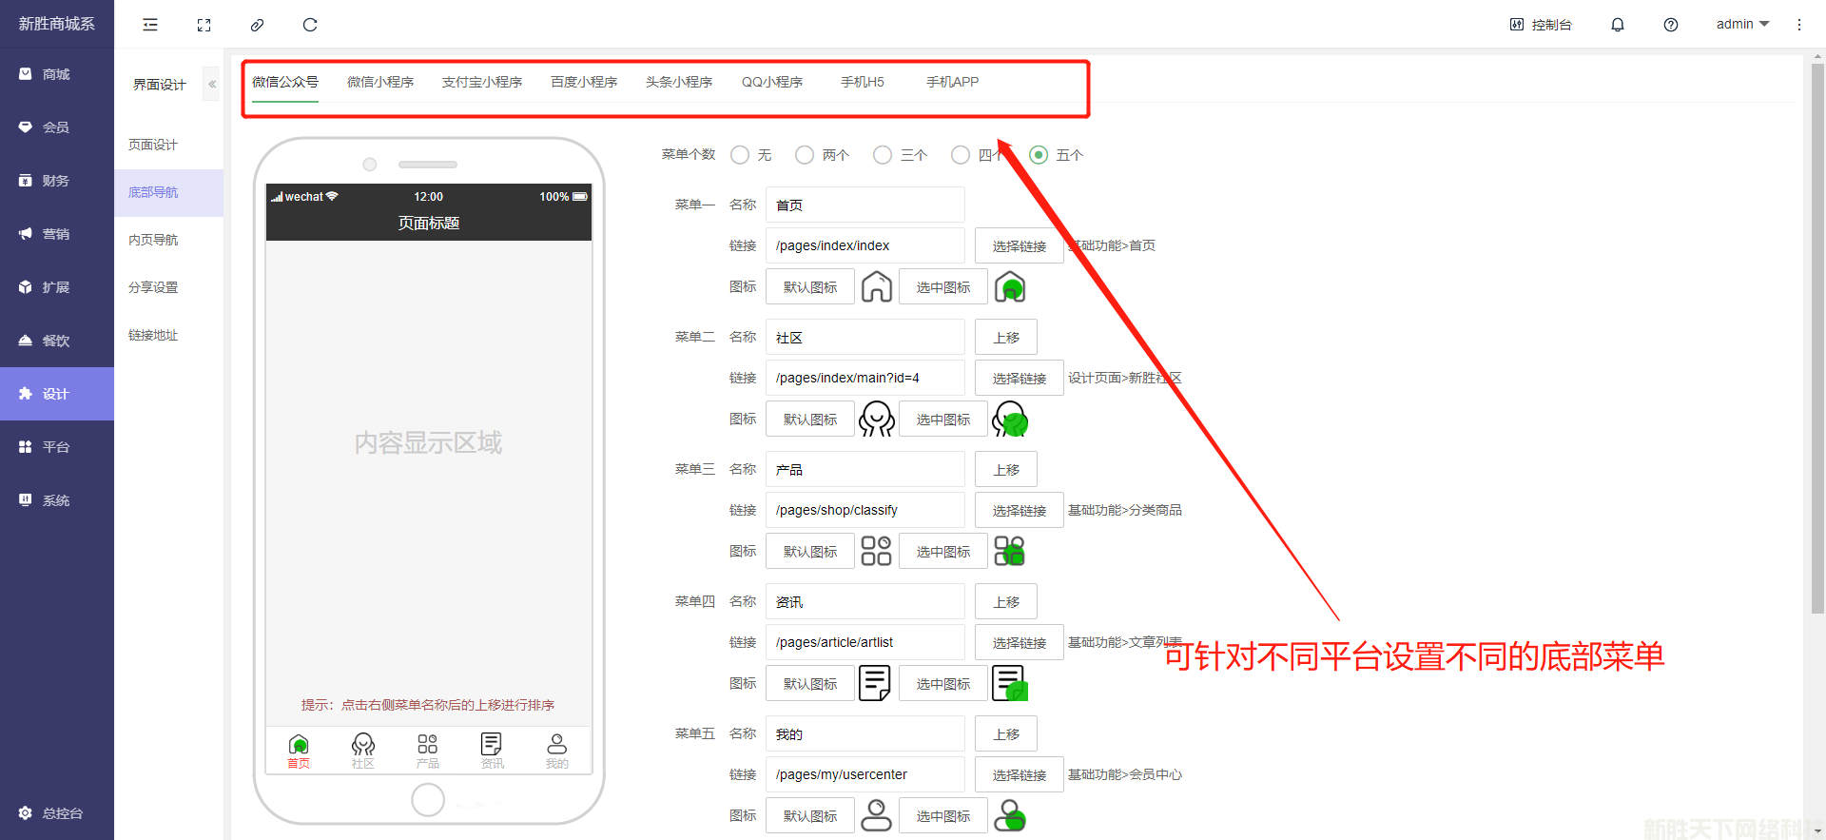Switch to the 手机H5 tab
The width and height of the screenshot is (1826, 840).
(862, 83)
